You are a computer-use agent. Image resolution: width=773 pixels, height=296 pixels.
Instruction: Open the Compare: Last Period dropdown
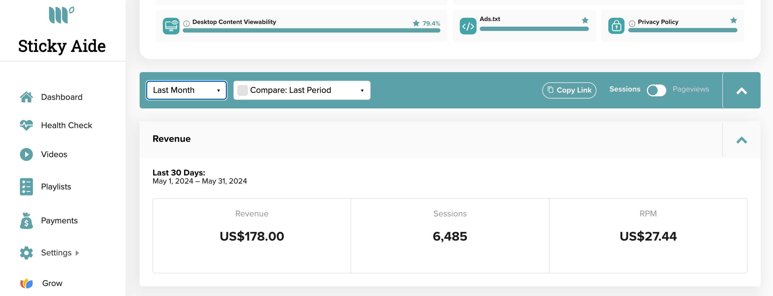click(x=302, y=90)
